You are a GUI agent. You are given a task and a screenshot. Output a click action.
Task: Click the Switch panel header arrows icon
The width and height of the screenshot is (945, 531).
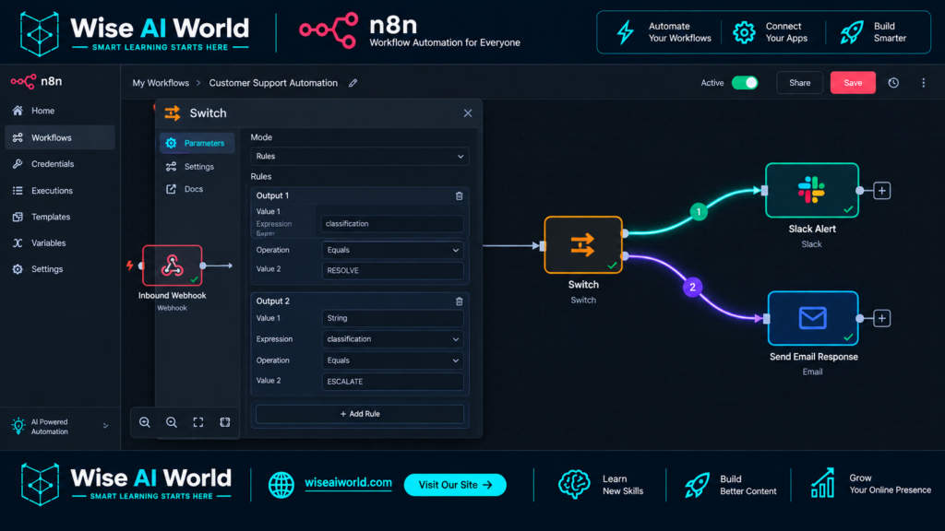(173, 113)
